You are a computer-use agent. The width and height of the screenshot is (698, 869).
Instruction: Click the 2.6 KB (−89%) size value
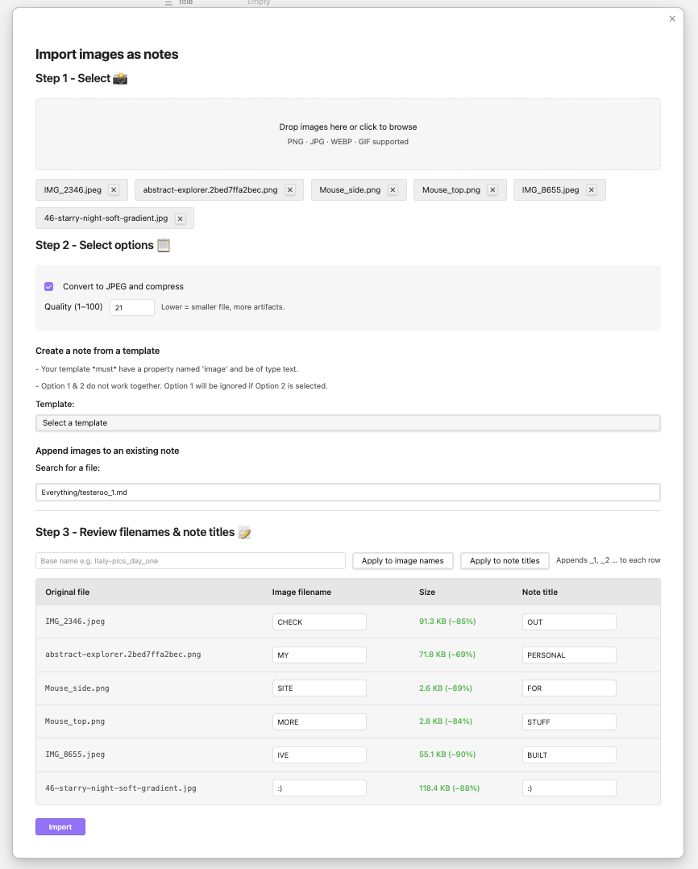click(446, 688)
